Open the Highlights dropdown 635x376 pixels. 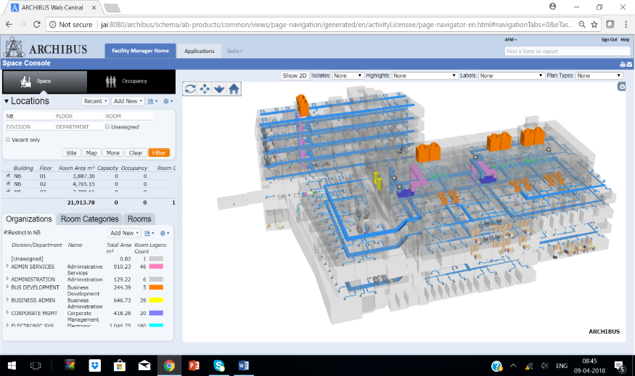425,75
